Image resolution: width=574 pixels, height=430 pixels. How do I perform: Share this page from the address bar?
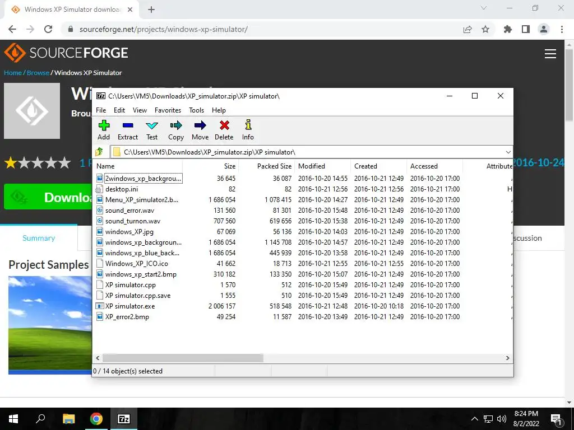coord(467,29)
